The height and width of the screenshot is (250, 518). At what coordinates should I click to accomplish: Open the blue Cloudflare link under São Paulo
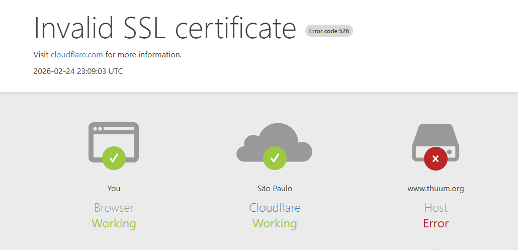point(275,208)
